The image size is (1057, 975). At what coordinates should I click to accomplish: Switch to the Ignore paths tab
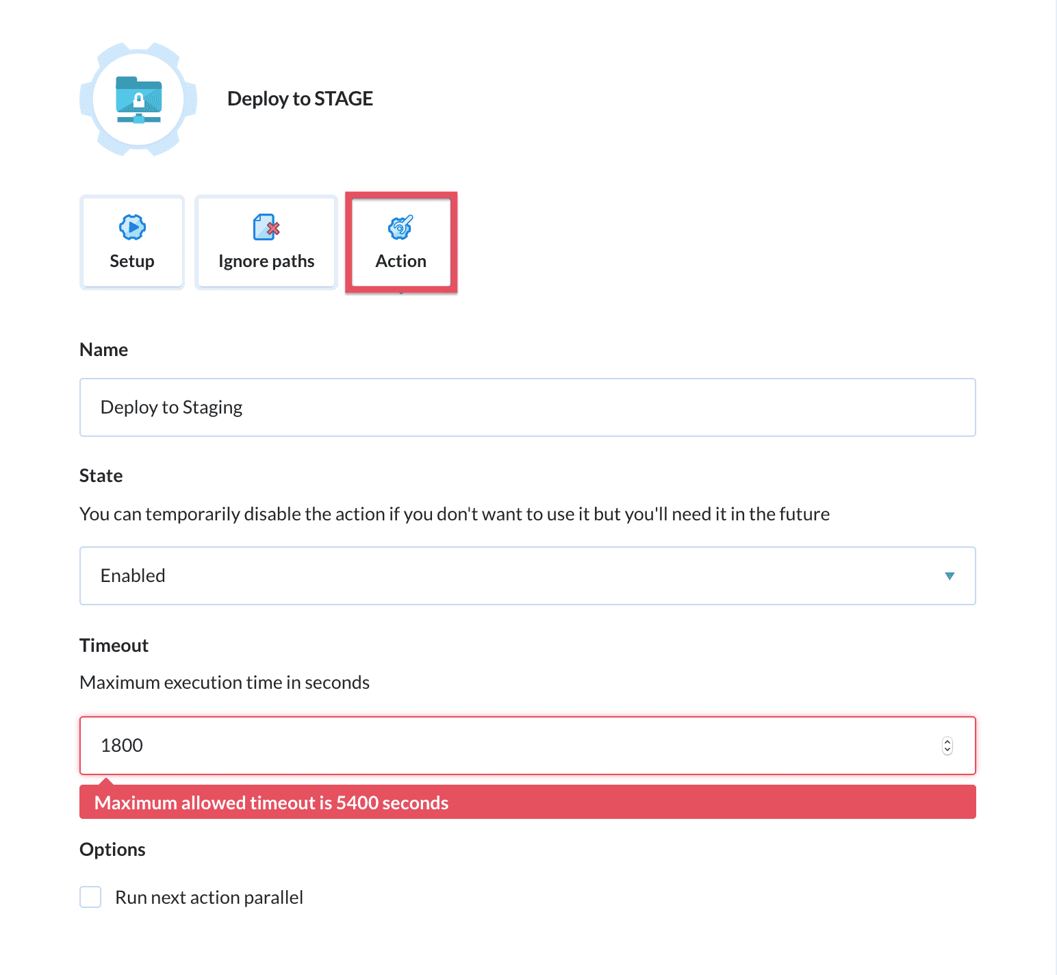(x=266, y=242)
